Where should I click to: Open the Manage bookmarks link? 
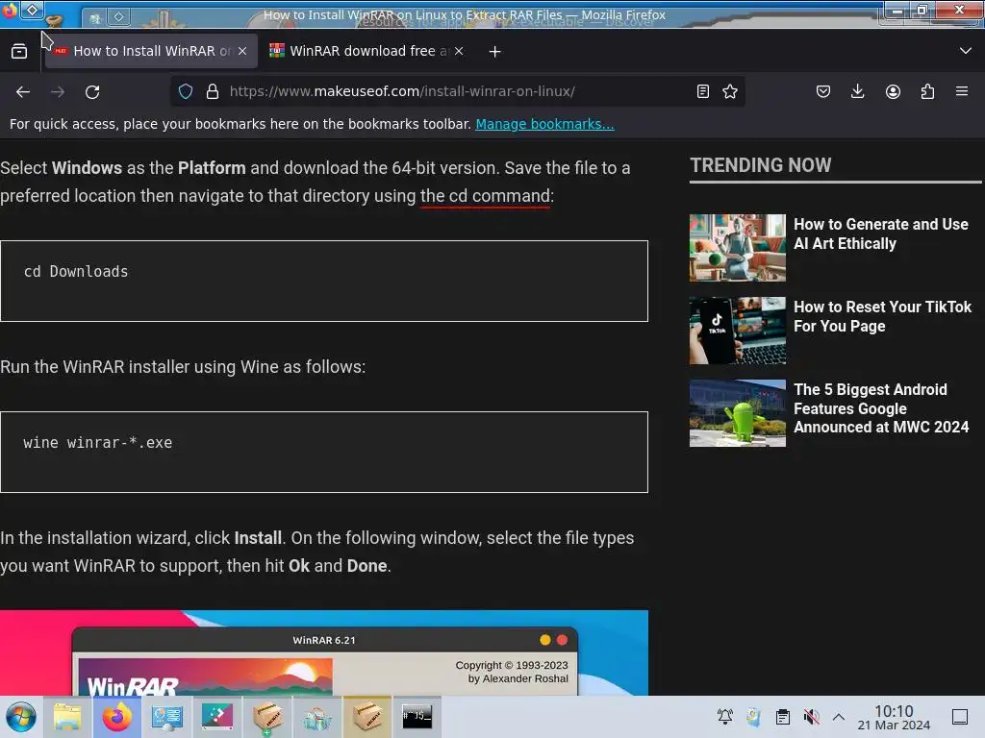click(x=544, y=124)
